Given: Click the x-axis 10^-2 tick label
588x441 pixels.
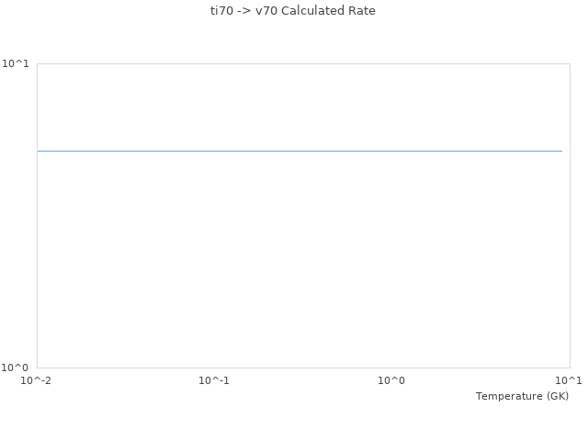Looking at the screenshot, I should [x=37, y=380].
